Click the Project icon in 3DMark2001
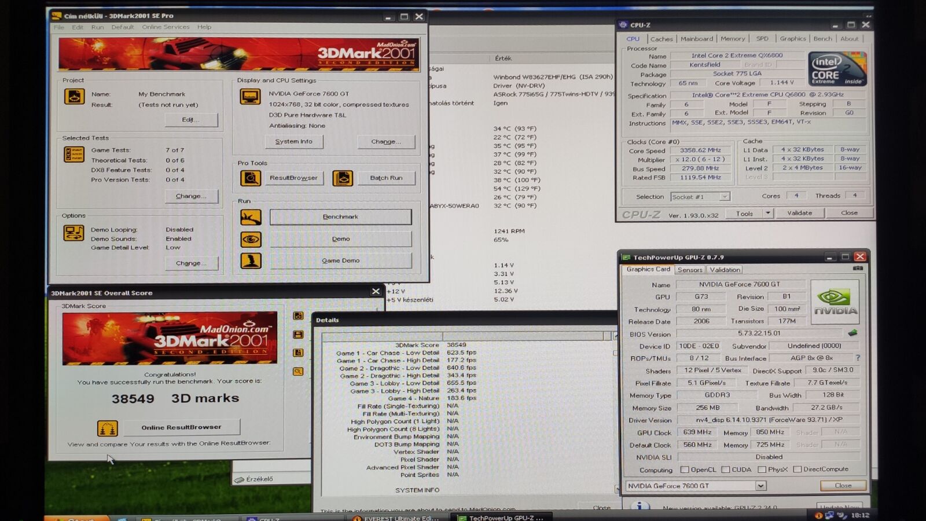The height and width of the screenshot is (521, 926). click(74, 97)
